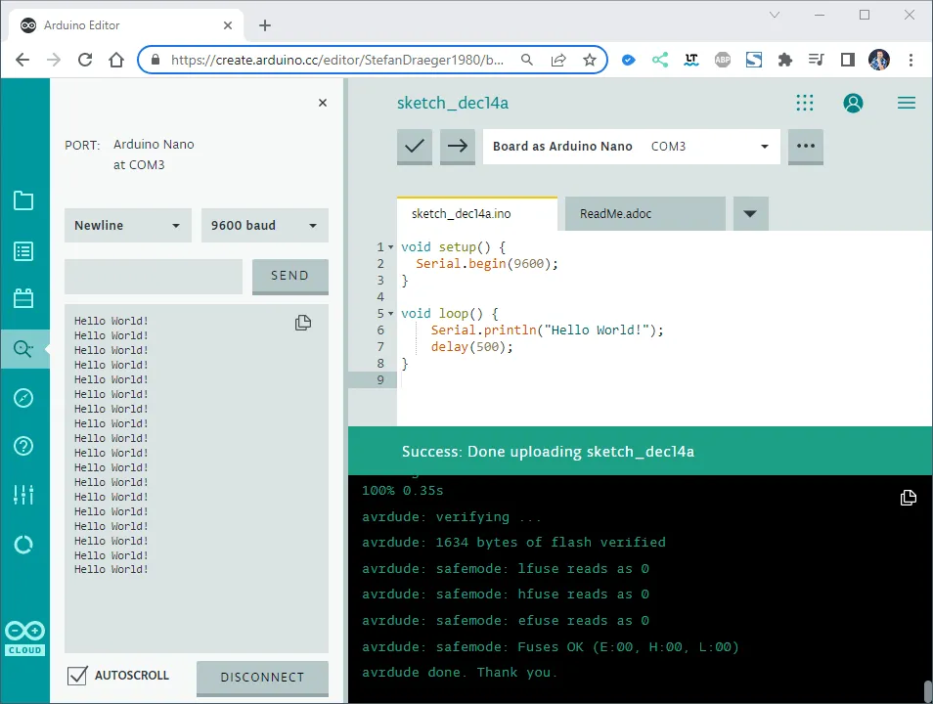
Task: Open the Libraries panel in the sidebar
Action: [x=24, y=298]
